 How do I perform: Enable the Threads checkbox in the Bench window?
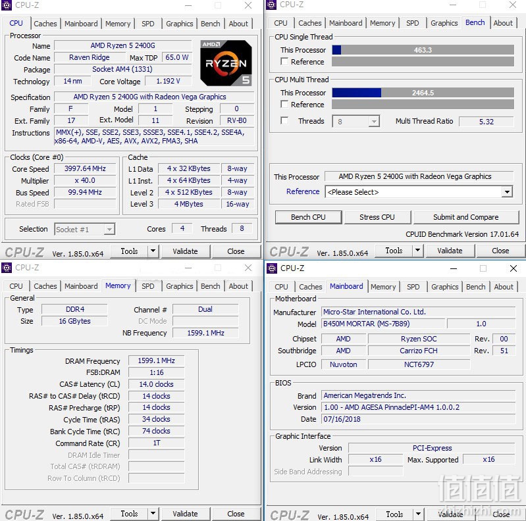pos(284,120)
